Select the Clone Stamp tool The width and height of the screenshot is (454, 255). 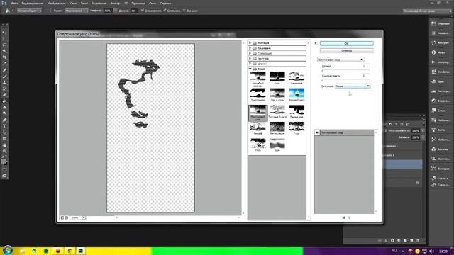(x=4, y=82)
